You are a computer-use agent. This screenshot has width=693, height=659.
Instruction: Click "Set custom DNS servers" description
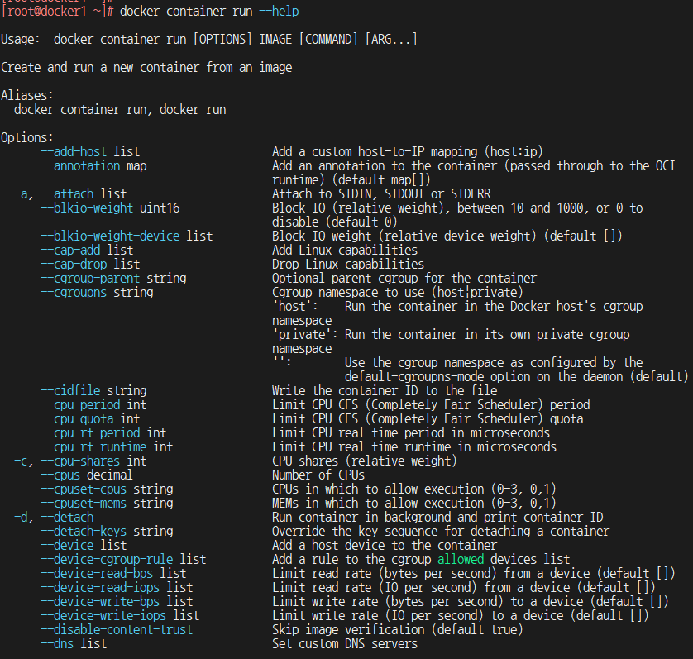click(345, 643)
